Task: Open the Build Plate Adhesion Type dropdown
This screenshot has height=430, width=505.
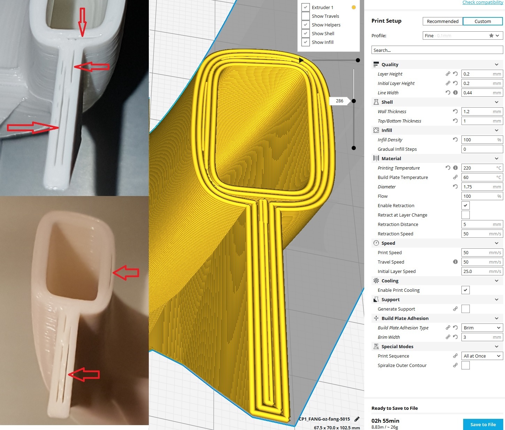Action: coord(482,328)
